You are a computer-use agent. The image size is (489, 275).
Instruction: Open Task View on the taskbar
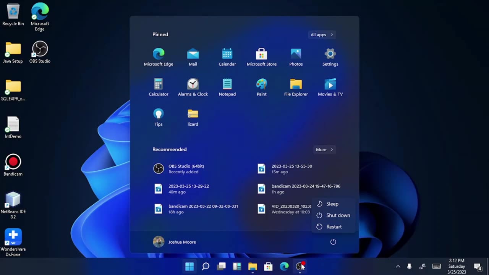(221, 266)
